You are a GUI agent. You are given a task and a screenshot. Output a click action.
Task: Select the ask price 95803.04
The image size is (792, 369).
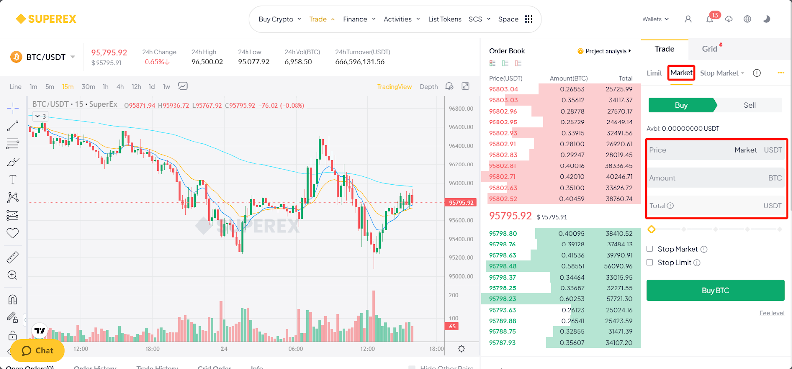(x=503, y=89)
